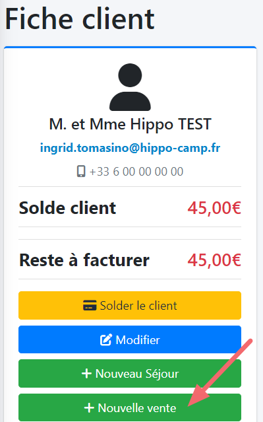
Task: Click the mobile phone icon
Action: coord(81,171)
